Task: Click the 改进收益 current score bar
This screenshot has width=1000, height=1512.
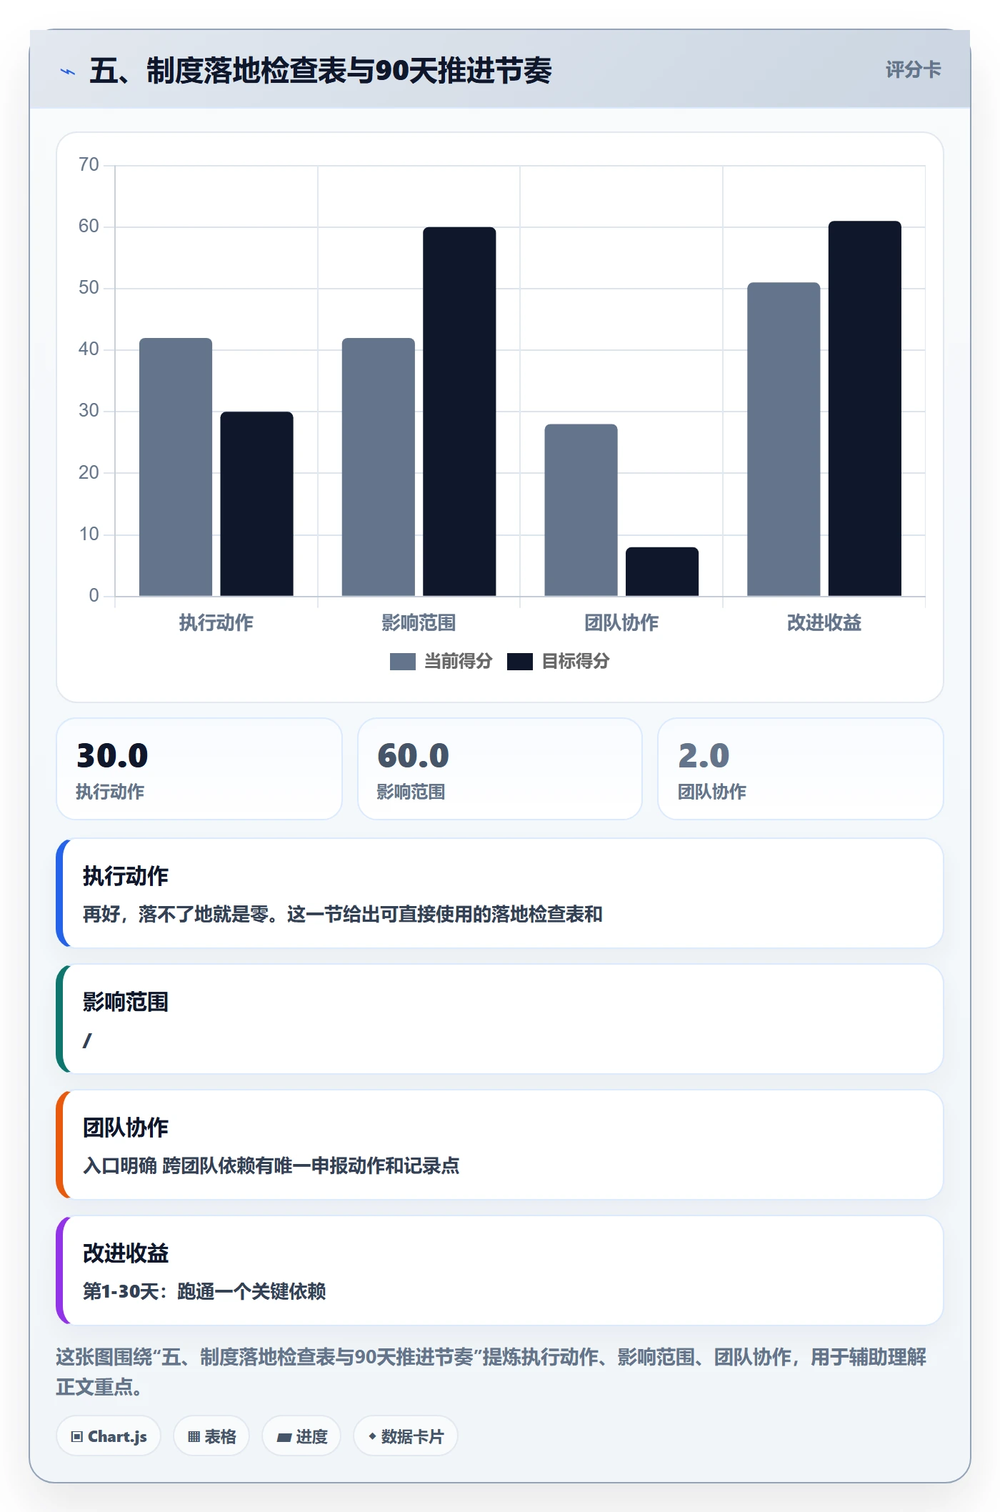Action: click(784, 439)
